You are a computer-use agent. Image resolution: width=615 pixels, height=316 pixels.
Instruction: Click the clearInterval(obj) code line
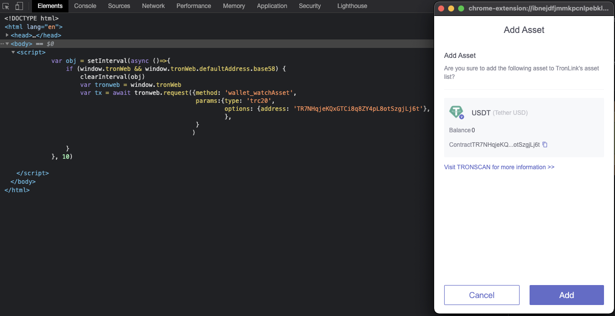coord(112,77)
